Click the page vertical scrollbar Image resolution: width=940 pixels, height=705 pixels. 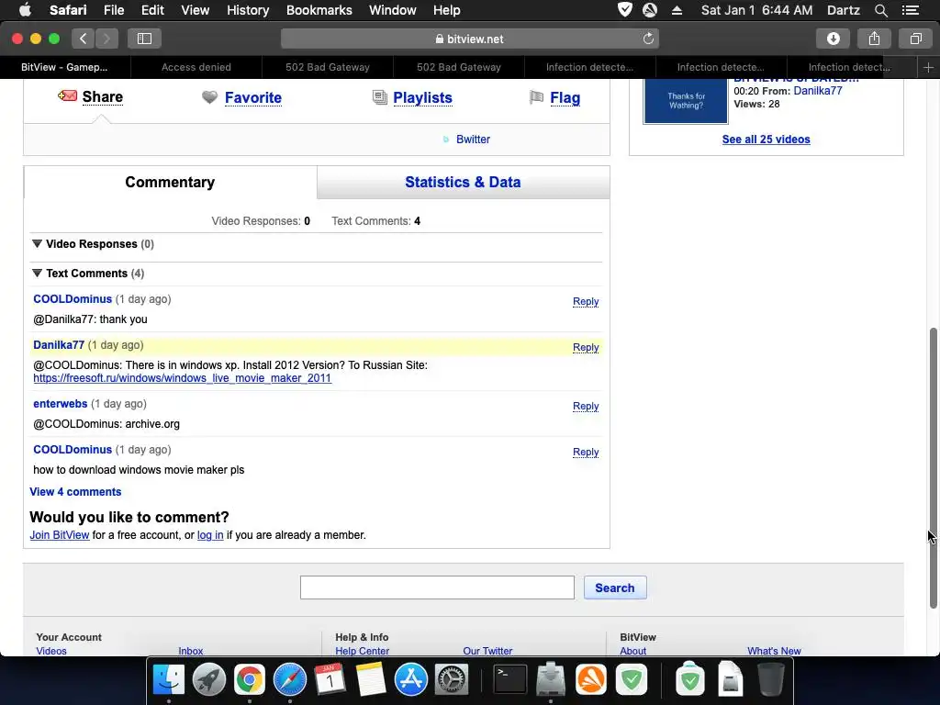coord(933,467)
